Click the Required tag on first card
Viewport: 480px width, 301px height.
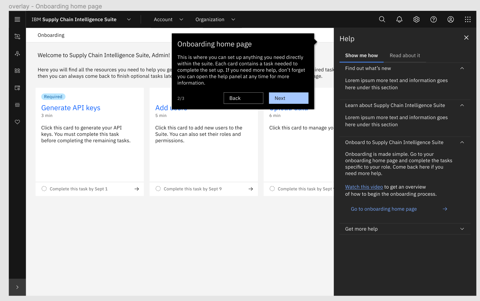coord(53,97)
